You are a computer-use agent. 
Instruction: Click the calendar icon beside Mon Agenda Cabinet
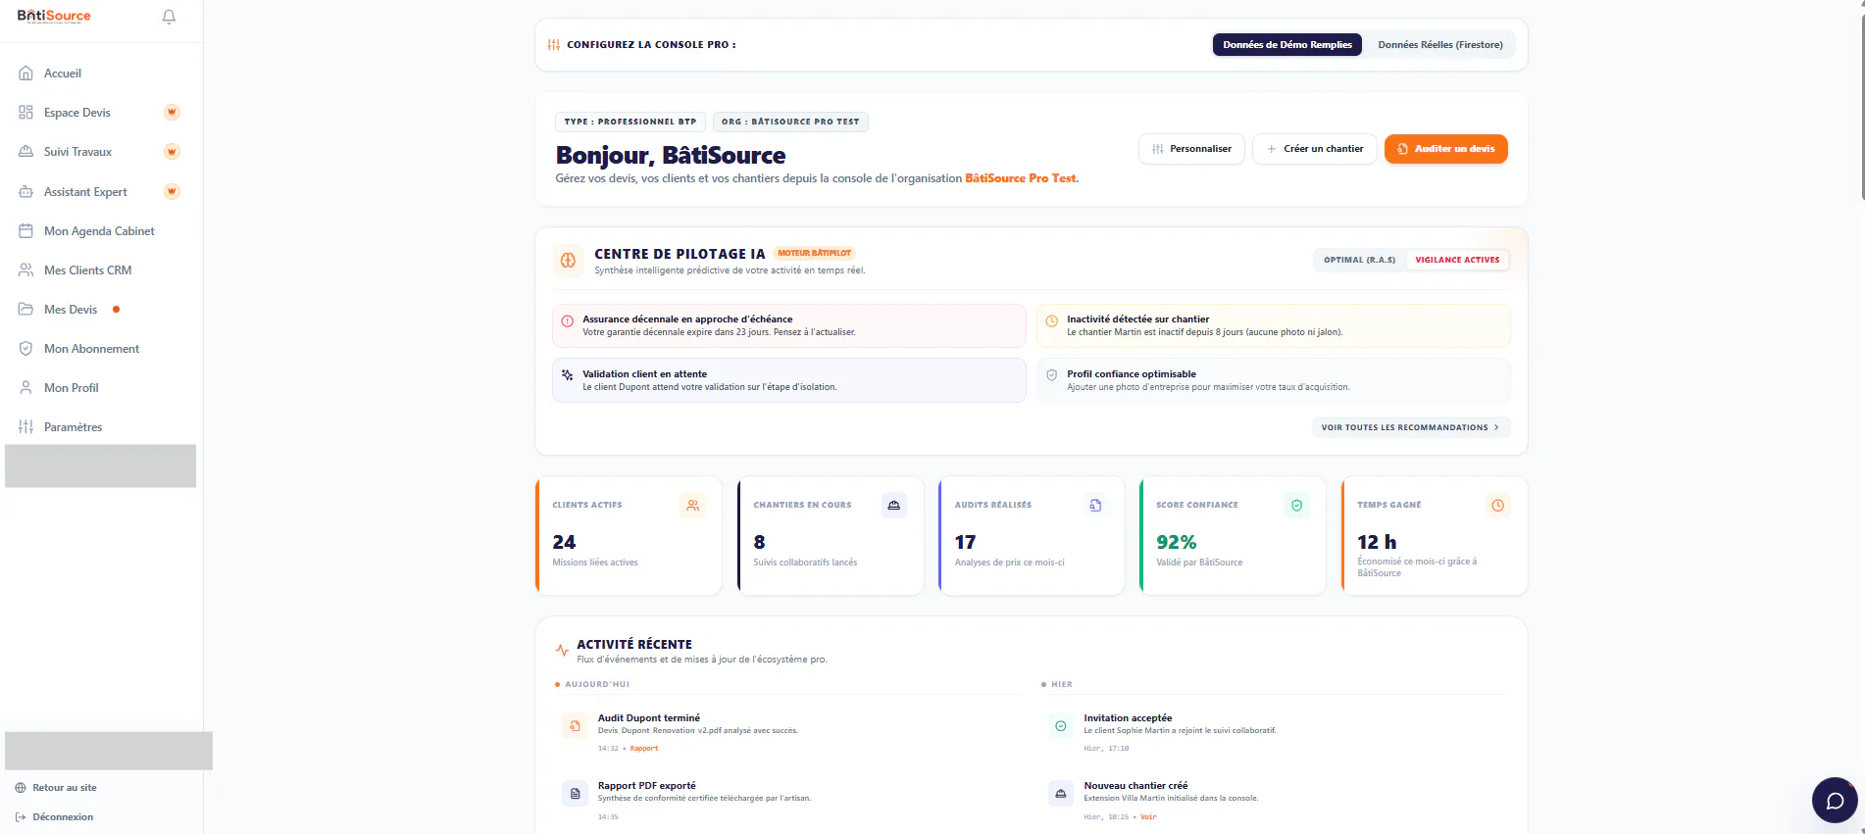[x=26, y=231]
